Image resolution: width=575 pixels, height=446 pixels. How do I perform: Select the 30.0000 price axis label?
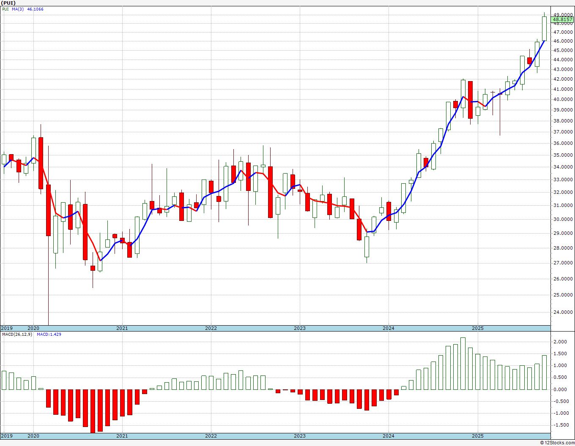click(563, 219)
